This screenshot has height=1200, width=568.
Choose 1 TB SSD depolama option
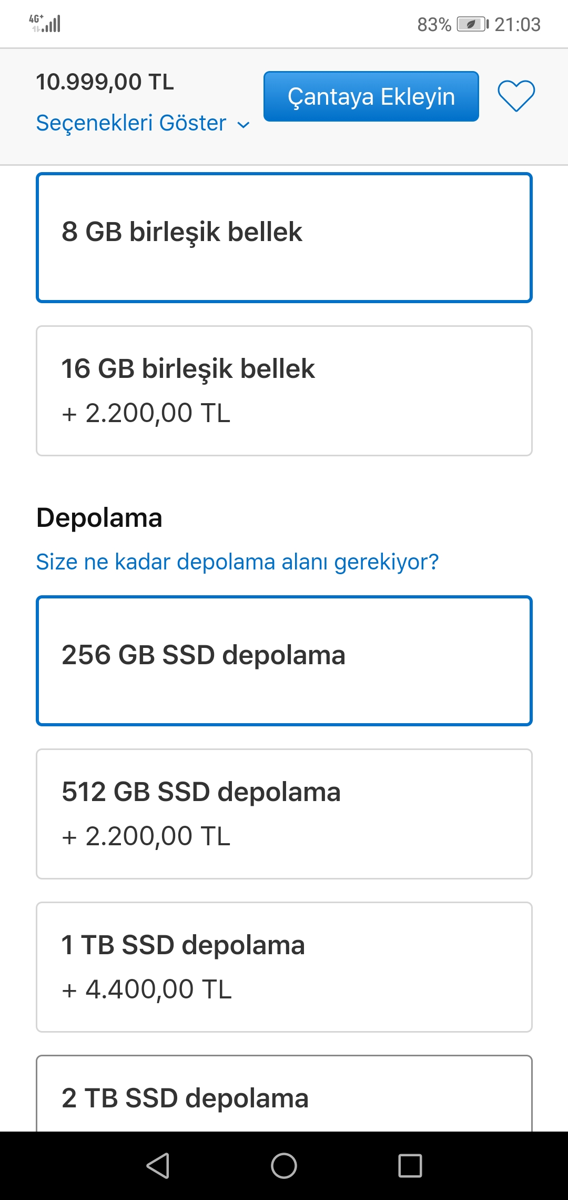click(x=284, y=967)
